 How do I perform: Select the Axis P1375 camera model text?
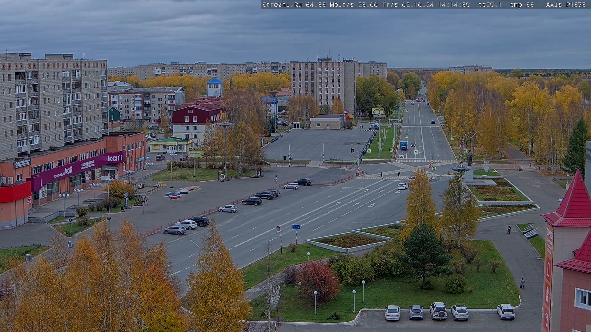[566, 5]
